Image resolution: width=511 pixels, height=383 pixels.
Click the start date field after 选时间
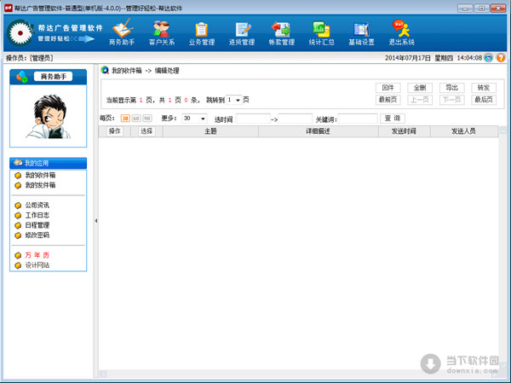pyautogui.click(x=253, y=119)
